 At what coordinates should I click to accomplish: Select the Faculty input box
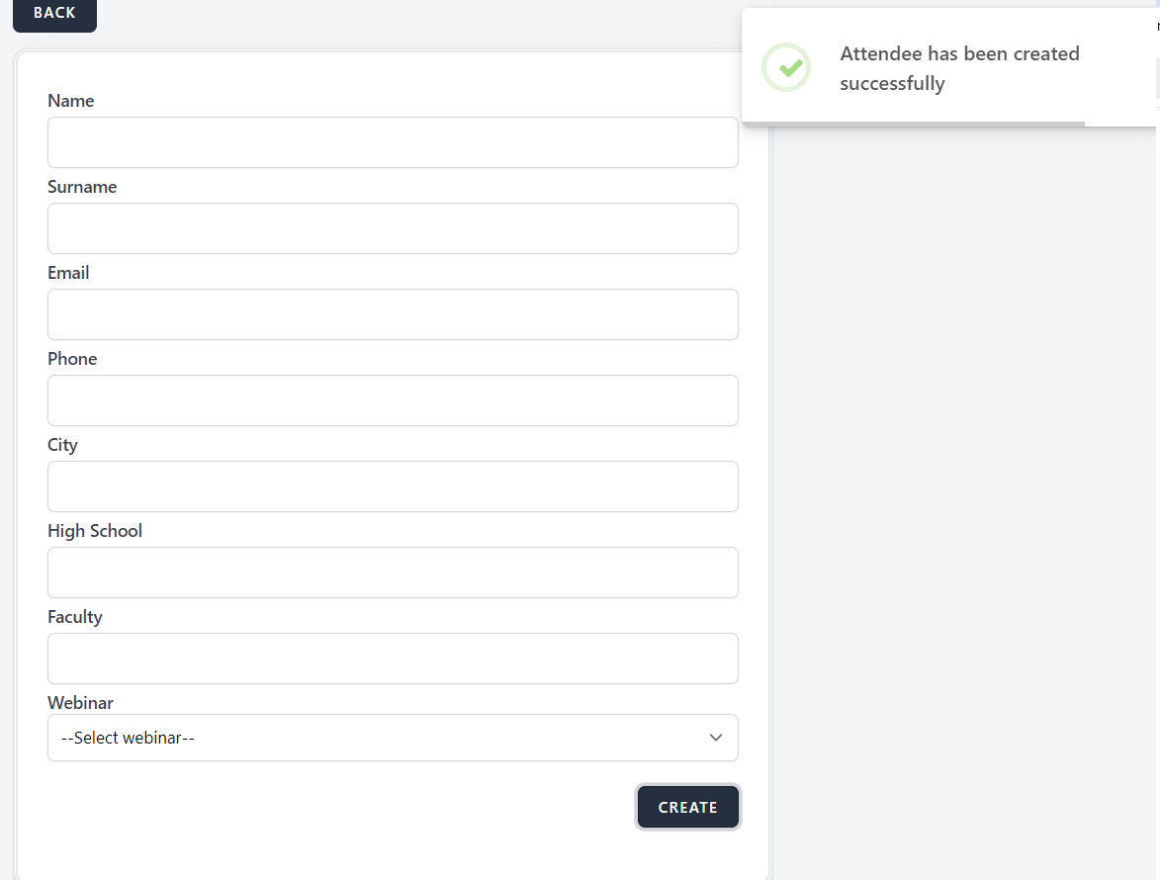(393, 659)
